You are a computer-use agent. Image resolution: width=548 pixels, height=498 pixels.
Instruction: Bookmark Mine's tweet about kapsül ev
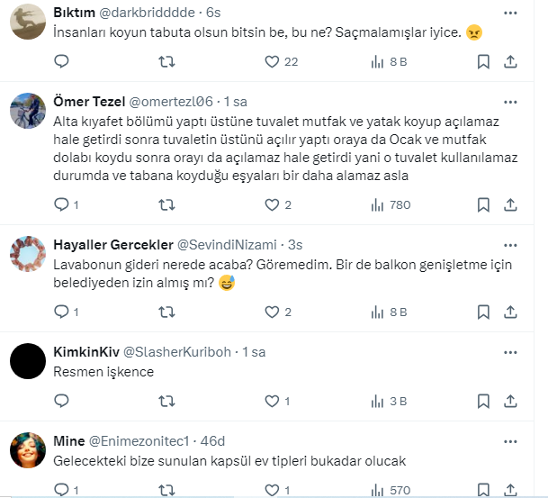pos(483,490)
